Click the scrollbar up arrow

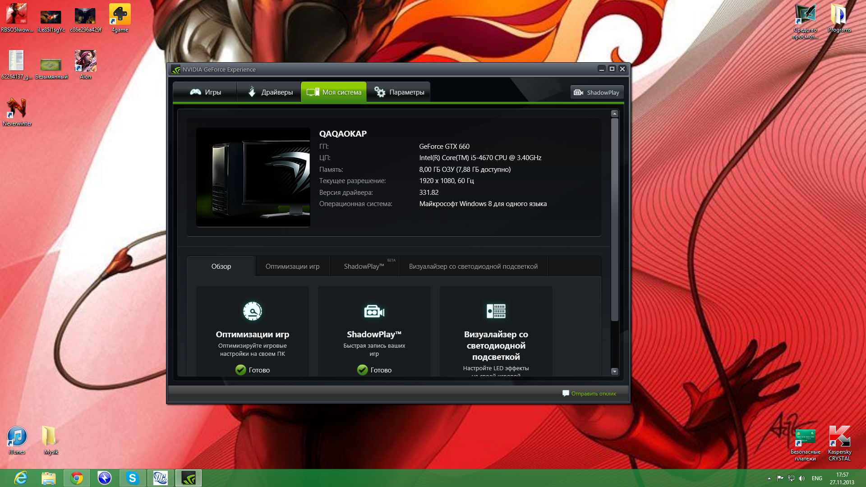point(614,114)
